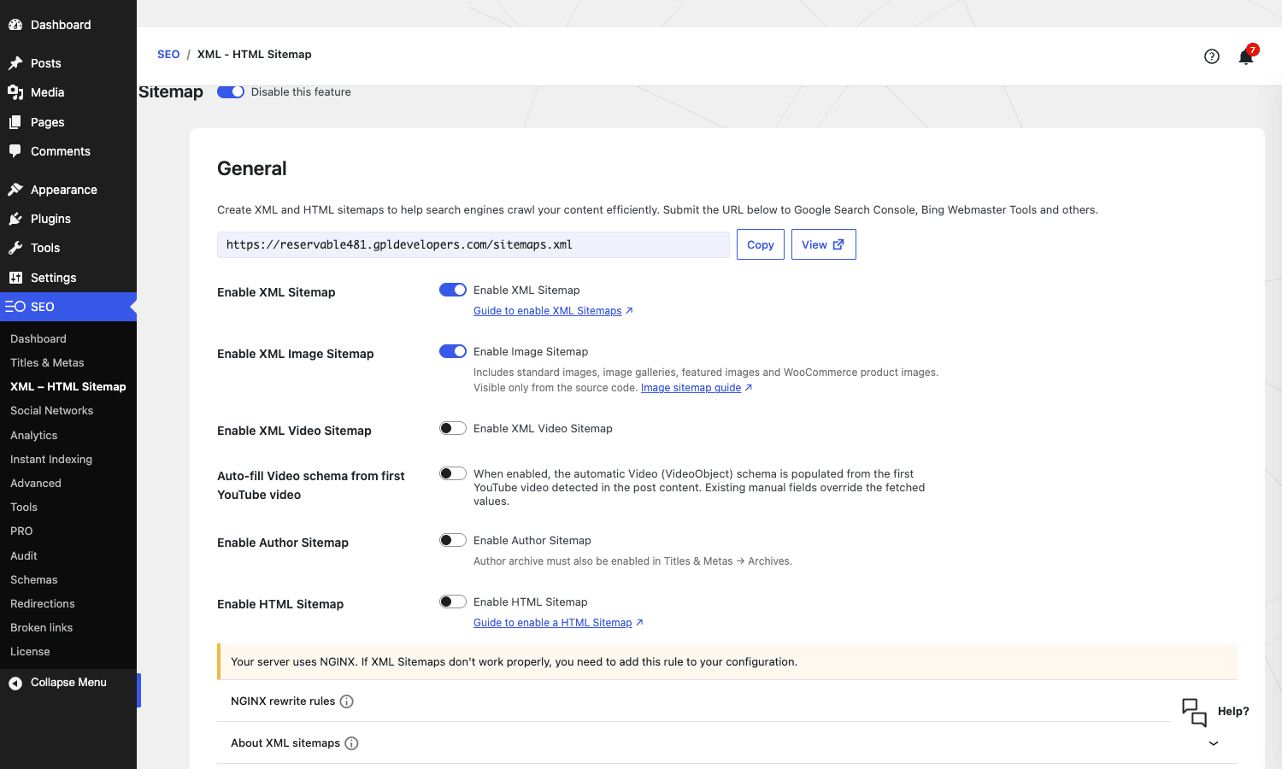Click the Pages icon in sidebar
Viewport: 1282px width, 769px height.
pyautogui.click(x=15, y=122)
